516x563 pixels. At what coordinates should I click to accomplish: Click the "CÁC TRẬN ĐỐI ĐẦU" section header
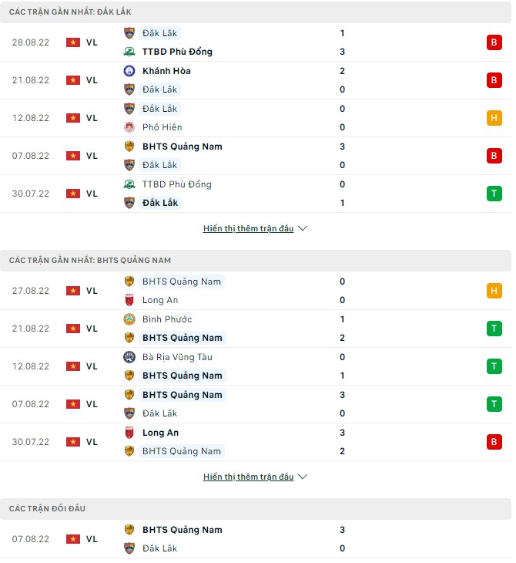coord(48,509)
